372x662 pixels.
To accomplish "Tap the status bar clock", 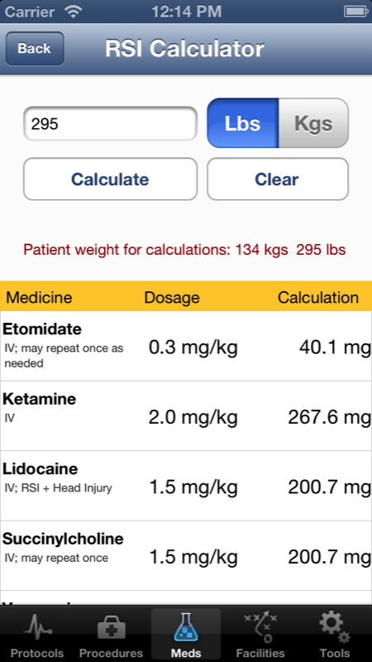I will click(x=186, y=12).
